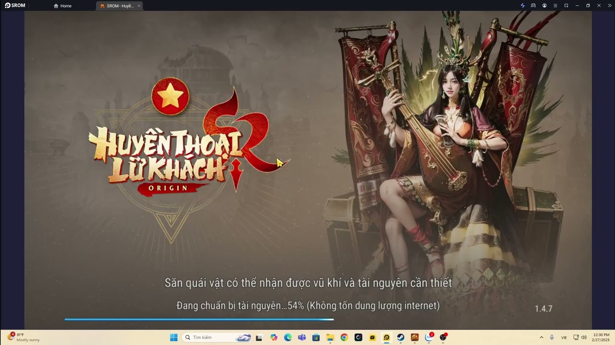
Task: Open the user account profile icon
Action: pyautogui.click(x=544, y=6)
